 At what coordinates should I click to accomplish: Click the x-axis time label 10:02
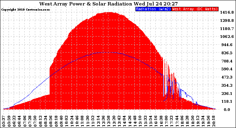coord(67,121)
